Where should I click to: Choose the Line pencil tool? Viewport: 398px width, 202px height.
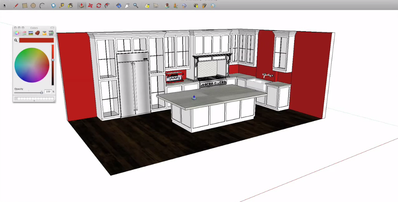pos(16,5)
